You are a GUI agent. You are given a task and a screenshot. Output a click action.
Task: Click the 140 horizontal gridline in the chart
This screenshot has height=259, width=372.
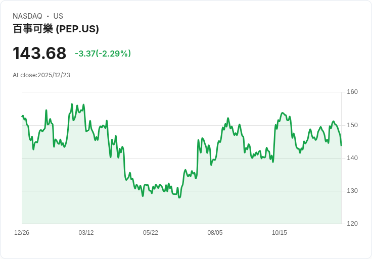coord(181,158)
